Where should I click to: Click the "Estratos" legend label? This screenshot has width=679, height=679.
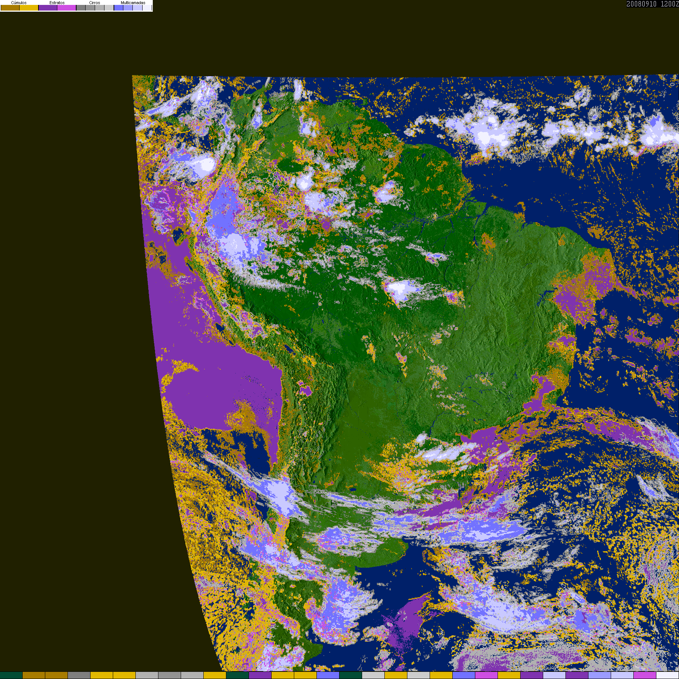click(57, 3)
